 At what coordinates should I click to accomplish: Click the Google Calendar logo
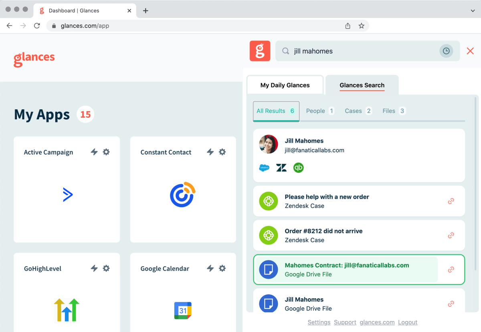tap(183, 310)
